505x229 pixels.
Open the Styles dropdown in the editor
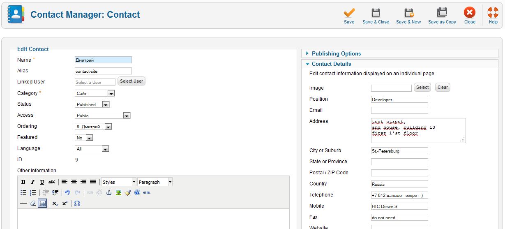click(x=118, y=182)
